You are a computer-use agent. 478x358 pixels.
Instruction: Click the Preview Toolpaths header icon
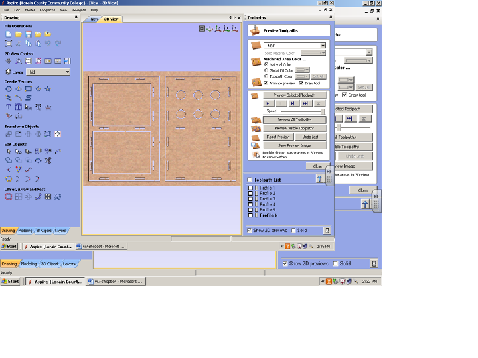click(x=256, y=30)
